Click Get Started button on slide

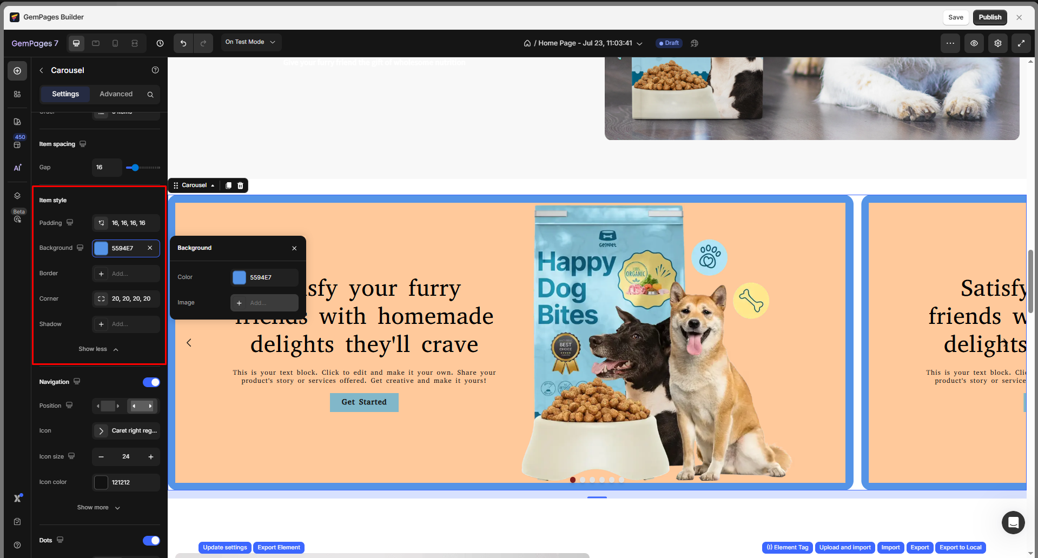coord(364,402)
